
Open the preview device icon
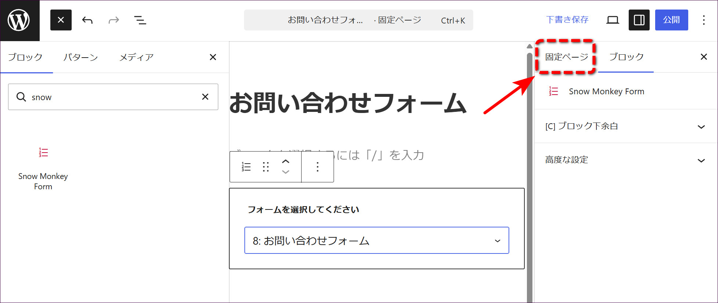coord(613,20)
